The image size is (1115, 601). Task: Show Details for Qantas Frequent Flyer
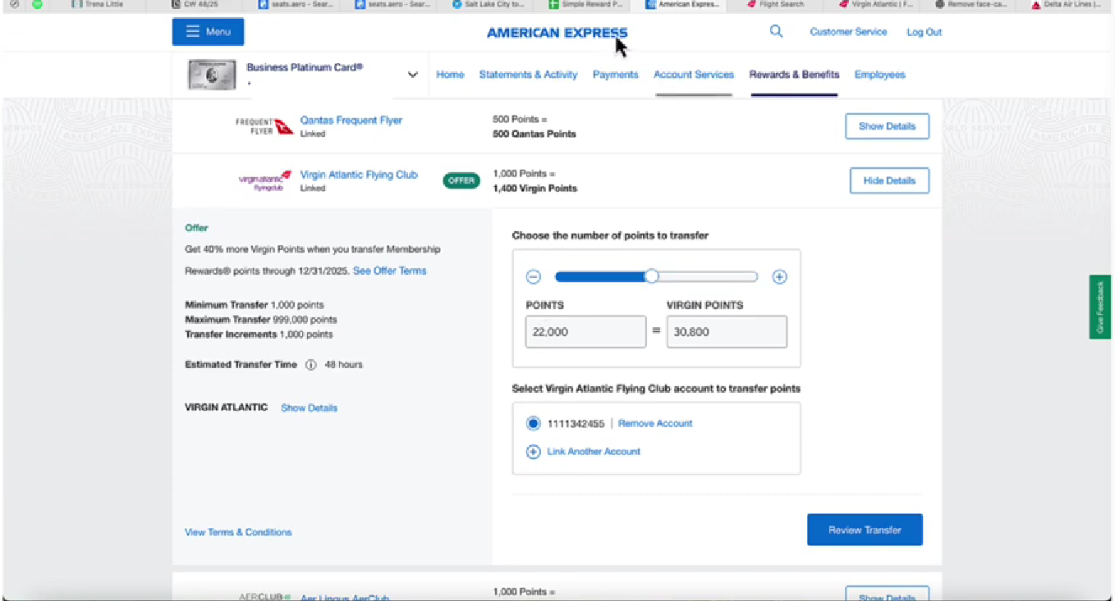pos(887,126)
